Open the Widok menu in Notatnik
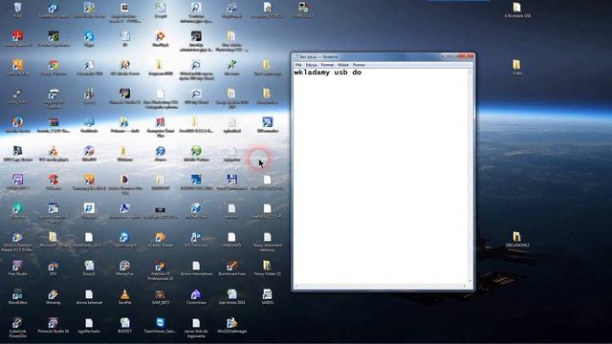Screen dimensions: 612x344 click(343, 65)
